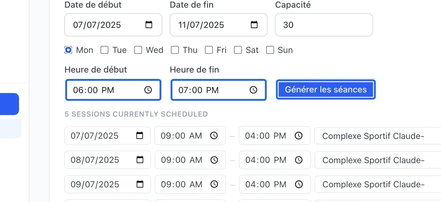Check the Sat day checkbox

pos(238,50)
